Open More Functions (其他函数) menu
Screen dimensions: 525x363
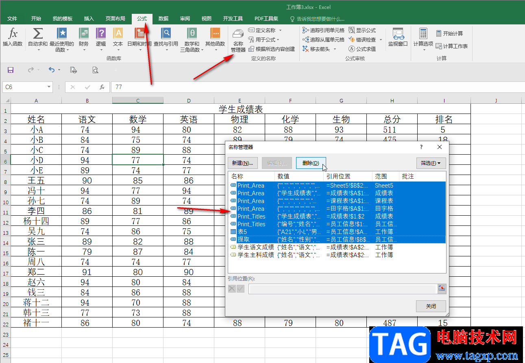coord(215,40)
